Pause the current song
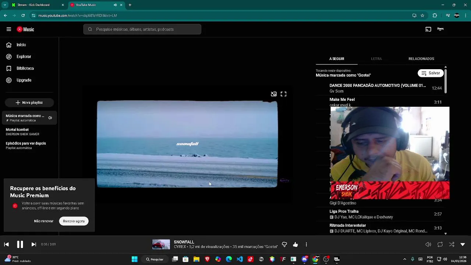This screenshot has height=265, width=471. (20, 244)
